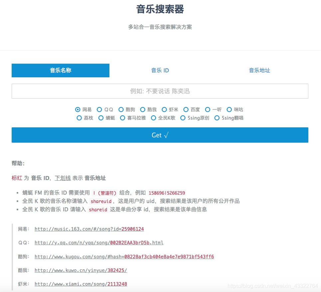Pick 虾米 as the music source
Image resolution: width=321 pixels, height=292 pixels.
point(164,109)
